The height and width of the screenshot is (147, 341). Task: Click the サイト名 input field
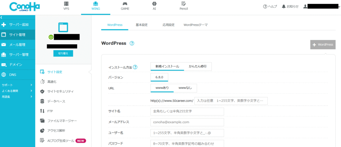click(187, 111)
